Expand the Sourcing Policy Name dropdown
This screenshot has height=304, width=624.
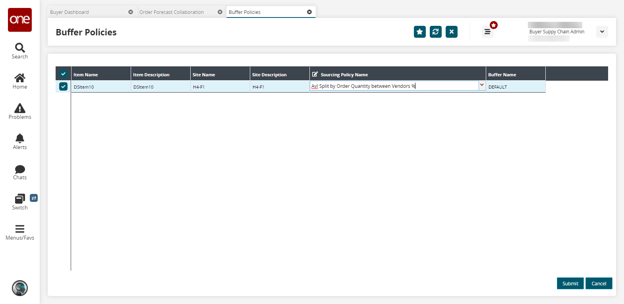click(x=482, y=85)
